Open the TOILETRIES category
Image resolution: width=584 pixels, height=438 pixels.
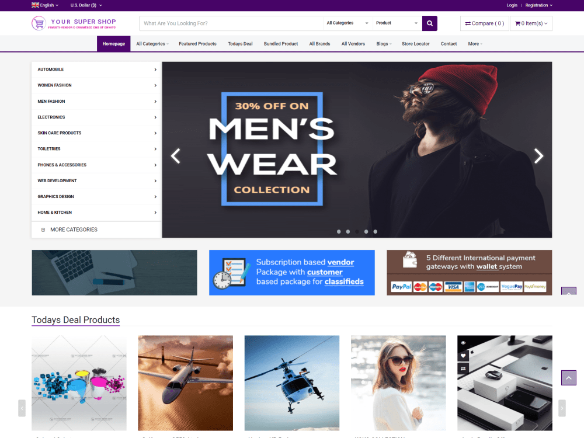coord(96,149)
